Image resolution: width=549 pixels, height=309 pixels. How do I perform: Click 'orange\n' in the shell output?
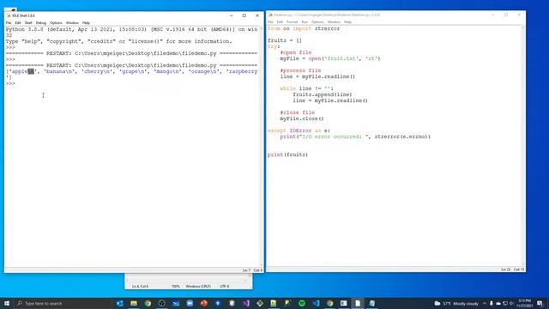(x=204, y=71)
